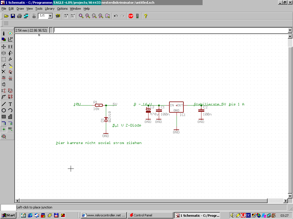Select the Name tool (R2 highlighted)

(4, 78)
